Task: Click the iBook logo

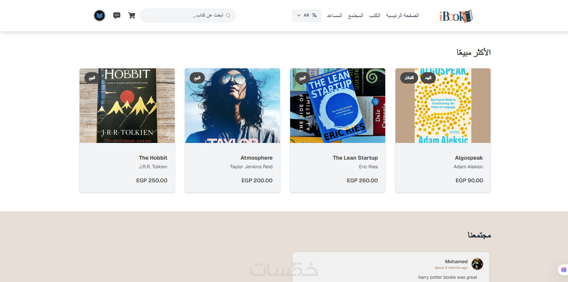Action: click(456, 16)
